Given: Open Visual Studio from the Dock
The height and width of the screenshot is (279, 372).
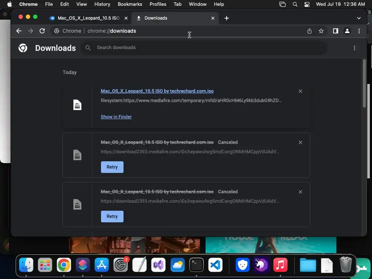Looking at the screenshot, I should coord(158,265).
